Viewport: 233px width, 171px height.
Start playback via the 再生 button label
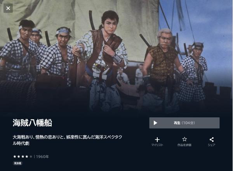tap(177, 123)
